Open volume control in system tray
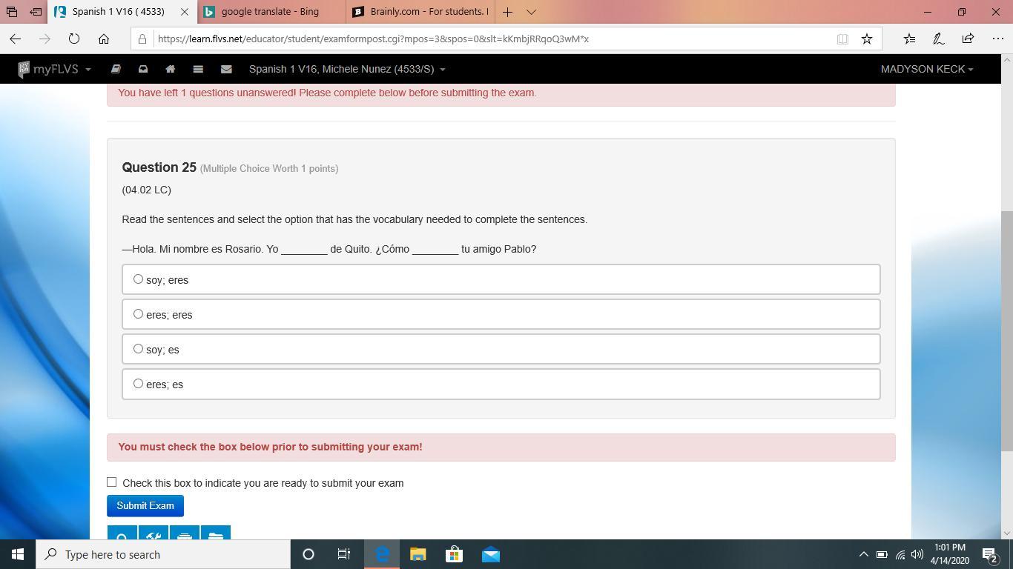 coord(917,554)
